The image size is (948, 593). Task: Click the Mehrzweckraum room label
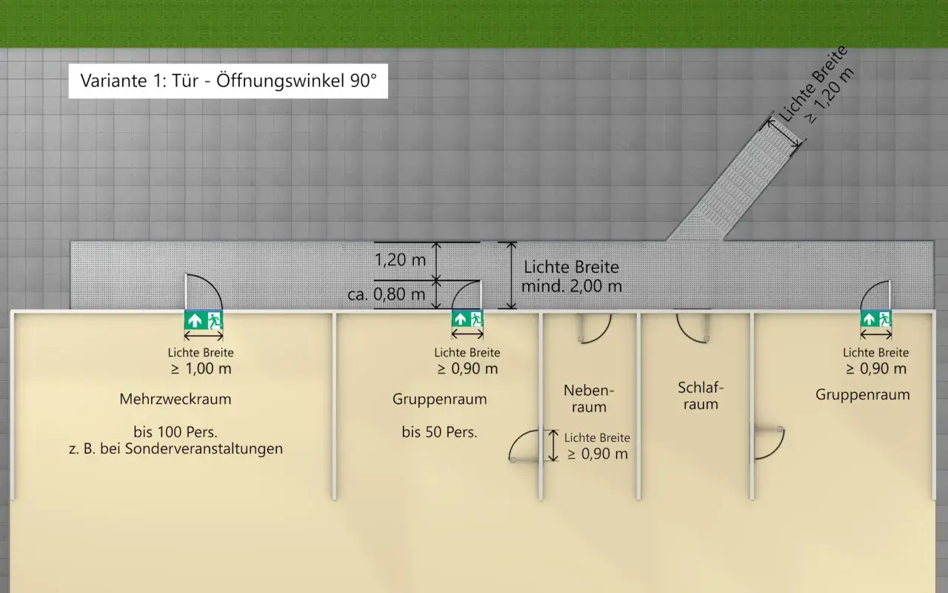[176, 399]
